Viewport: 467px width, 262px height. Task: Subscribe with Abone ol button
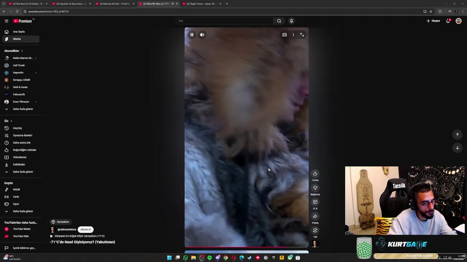tap(86, 230)
